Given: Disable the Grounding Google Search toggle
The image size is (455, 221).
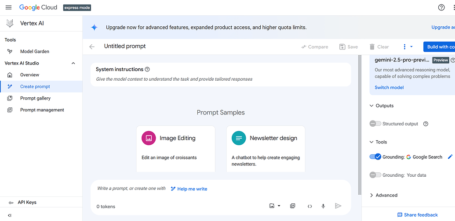Looking at the screenshot, I should pyautogui.click(x=375, y=157).
